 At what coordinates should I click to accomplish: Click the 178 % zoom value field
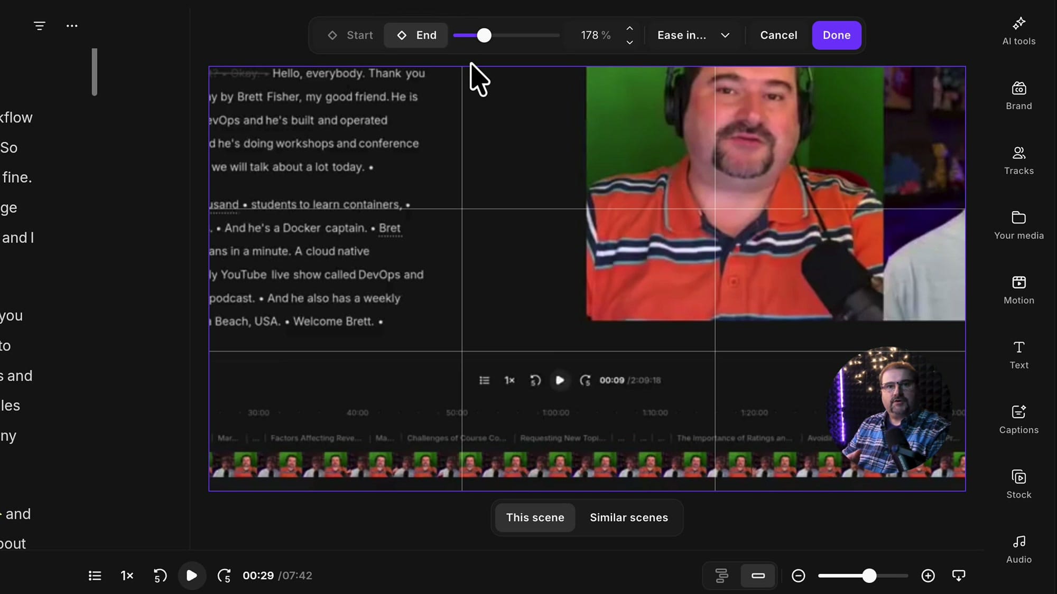click(x=595, y=35)
